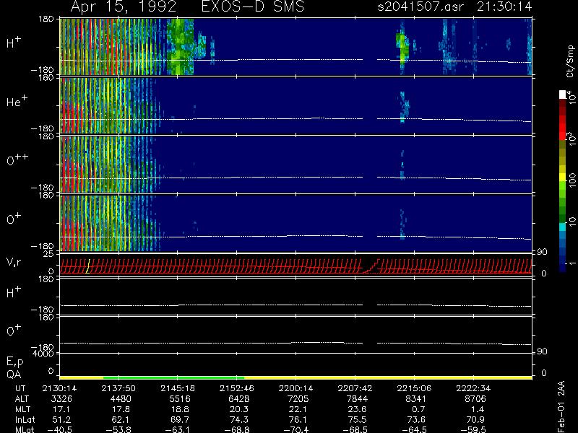Click the "4000" axis label by E,p
The image size is (578, 433).
click(x=43, y=354)
